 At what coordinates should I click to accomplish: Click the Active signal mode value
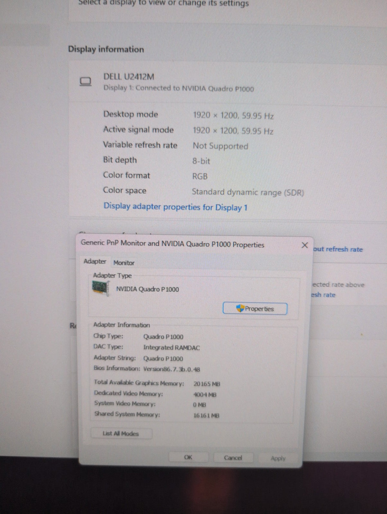(x=233, y=131)
